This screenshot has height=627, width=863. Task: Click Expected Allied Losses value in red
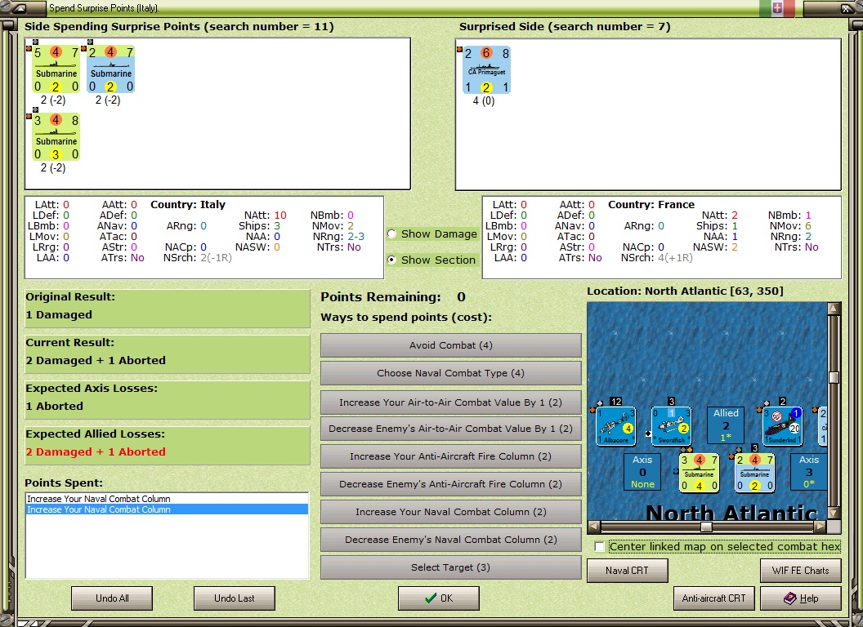(x=96, y=451)
